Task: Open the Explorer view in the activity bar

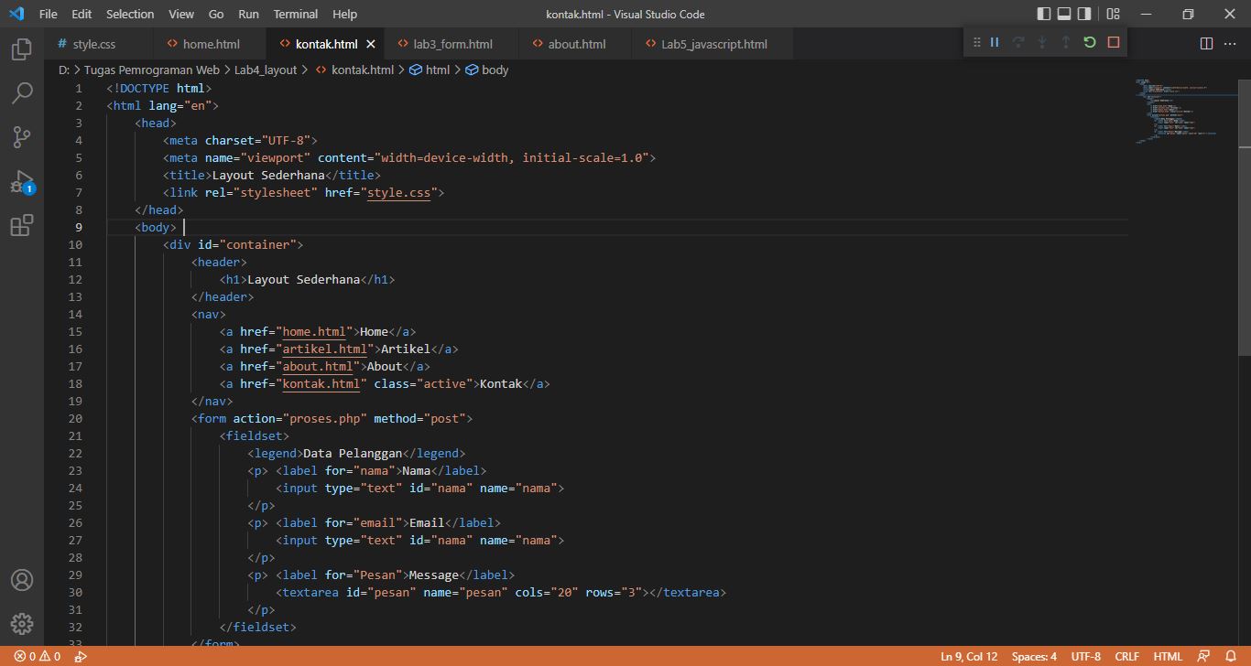Action: (x=22, y=49)
